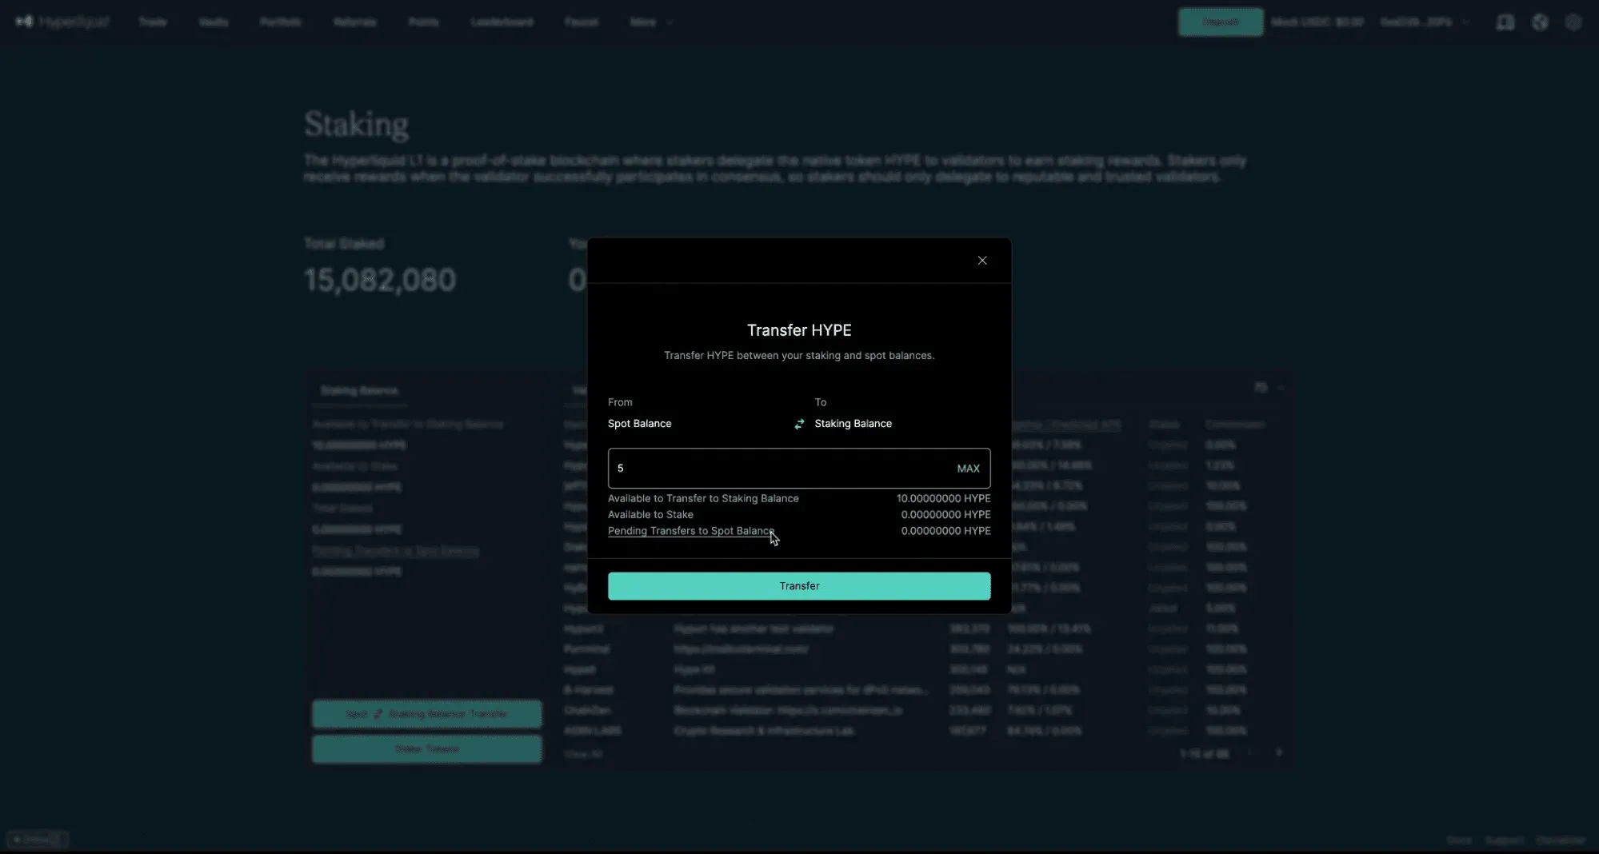Viewport: 1599px width, 854px height.
Task: Open Pending Transfers to Spot Balance in staking panel
Action: pyautogui.click(x=395, y=551)
